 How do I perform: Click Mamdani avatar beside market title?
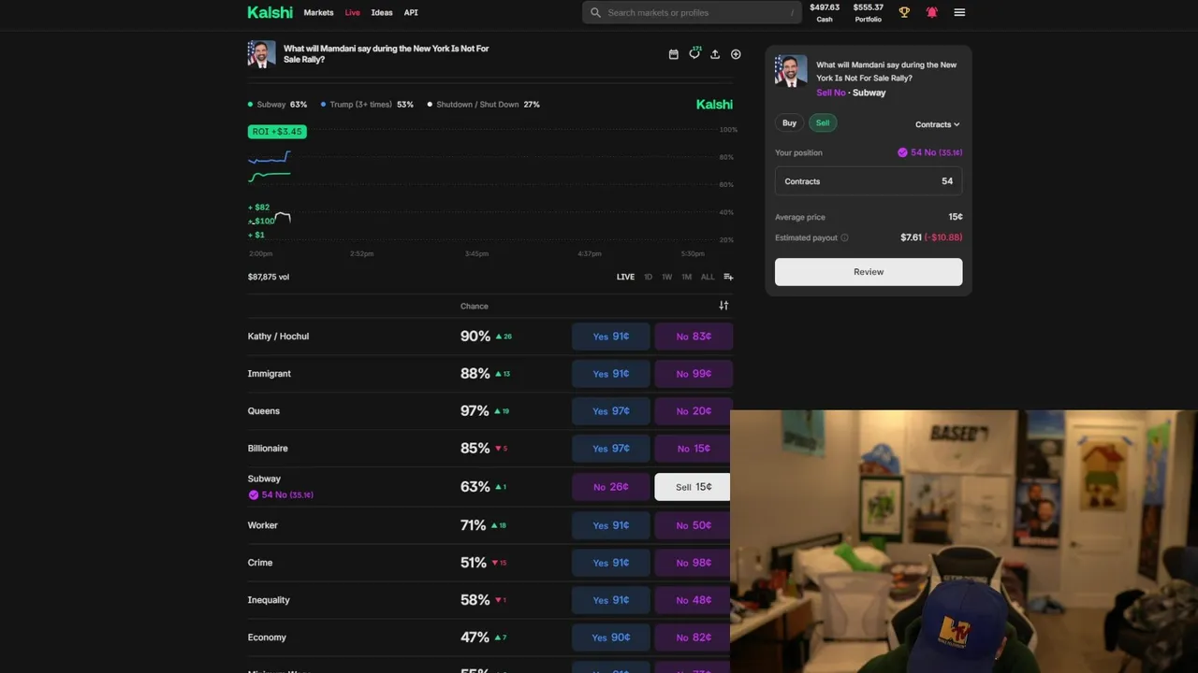click(261, 54)
